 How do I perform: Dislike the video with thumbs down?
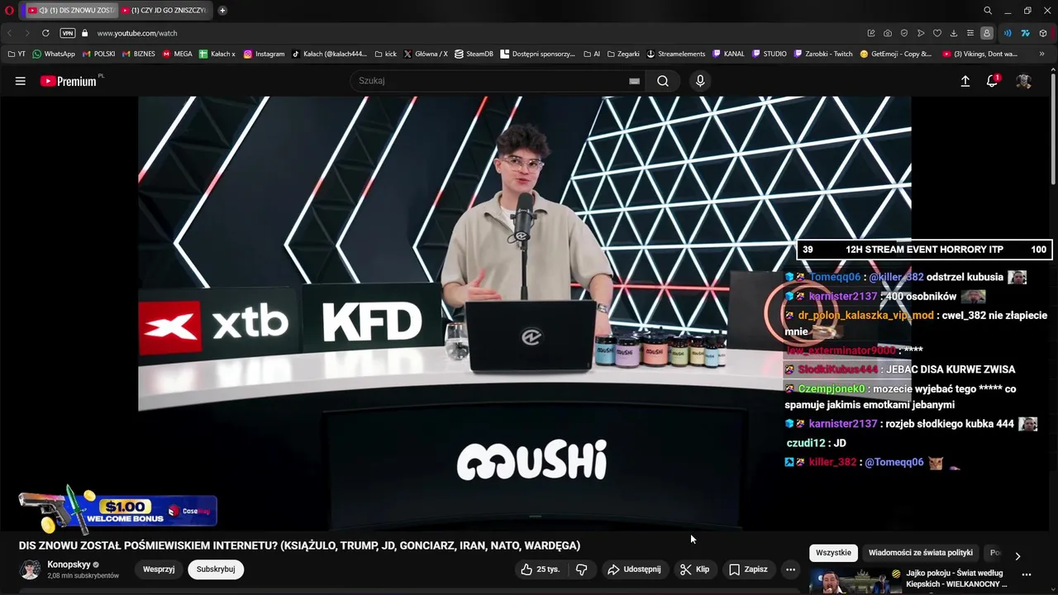(x=581, y=569)
